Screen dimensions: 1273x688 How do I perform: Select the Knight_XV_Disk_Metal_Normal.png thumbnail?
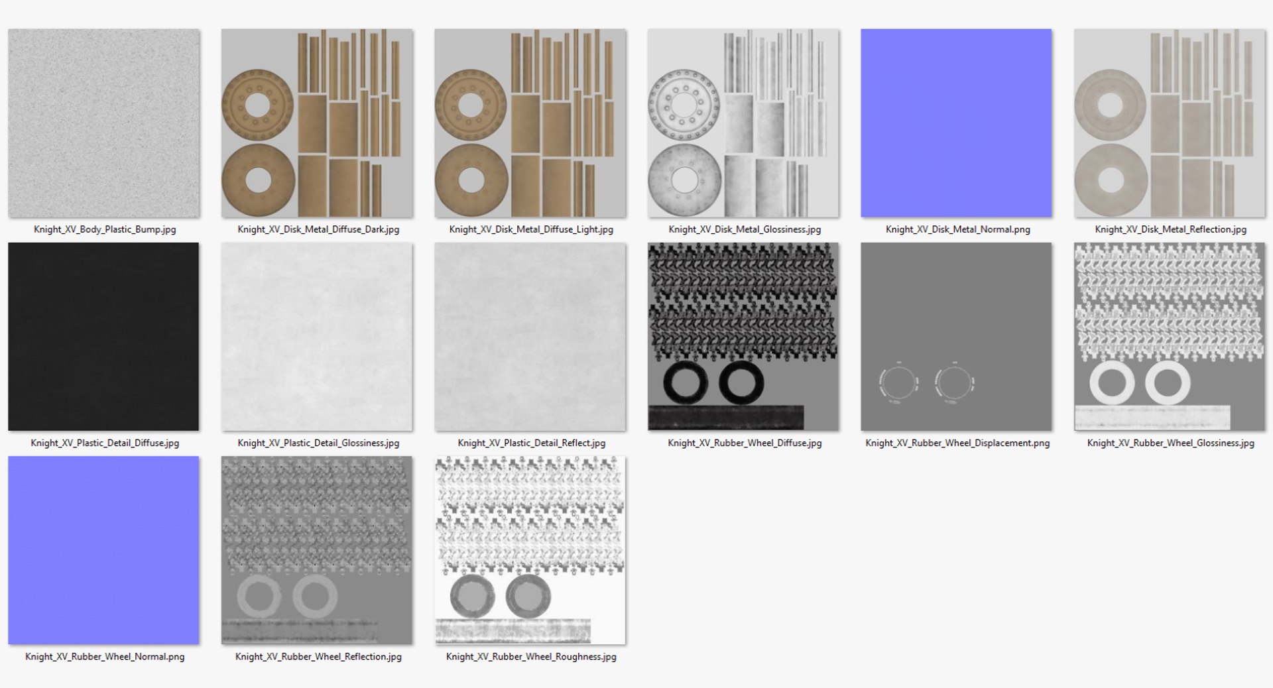point(956,123)
